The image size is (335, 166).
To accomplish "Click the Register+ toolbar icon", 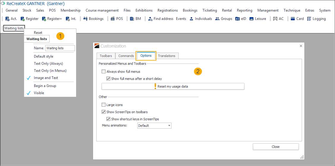I will 44,19.
